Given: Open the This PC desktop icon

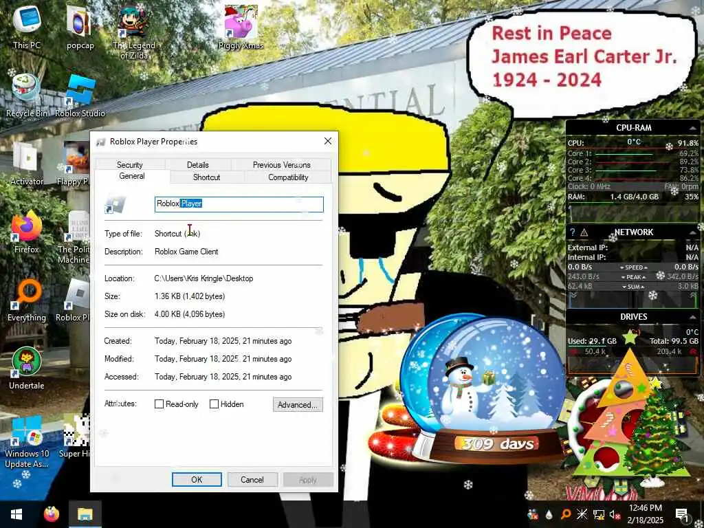Looking at the screenshot, I should point(27,27).
